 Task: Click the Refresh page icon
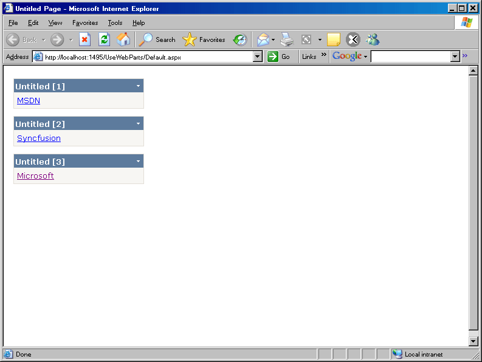(x=104, y=39)
